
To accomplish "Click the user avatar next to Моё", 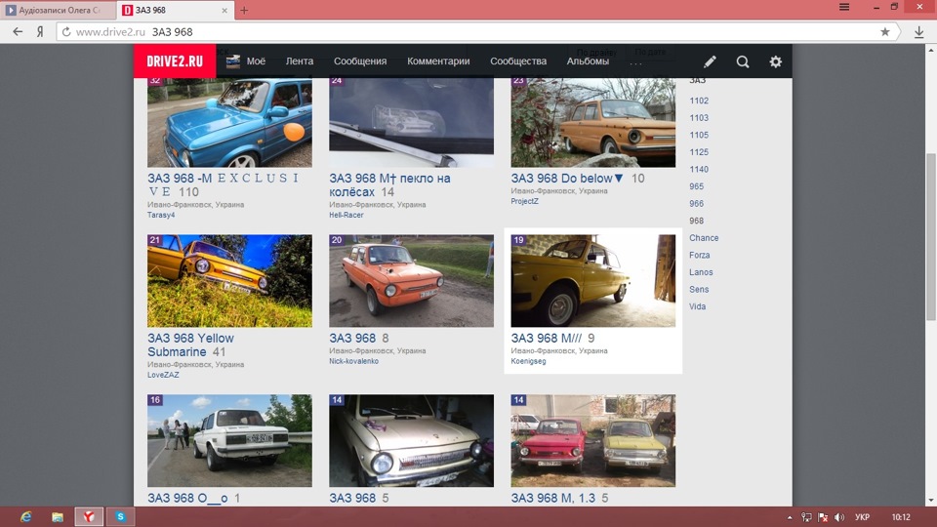I will point(233,61).
